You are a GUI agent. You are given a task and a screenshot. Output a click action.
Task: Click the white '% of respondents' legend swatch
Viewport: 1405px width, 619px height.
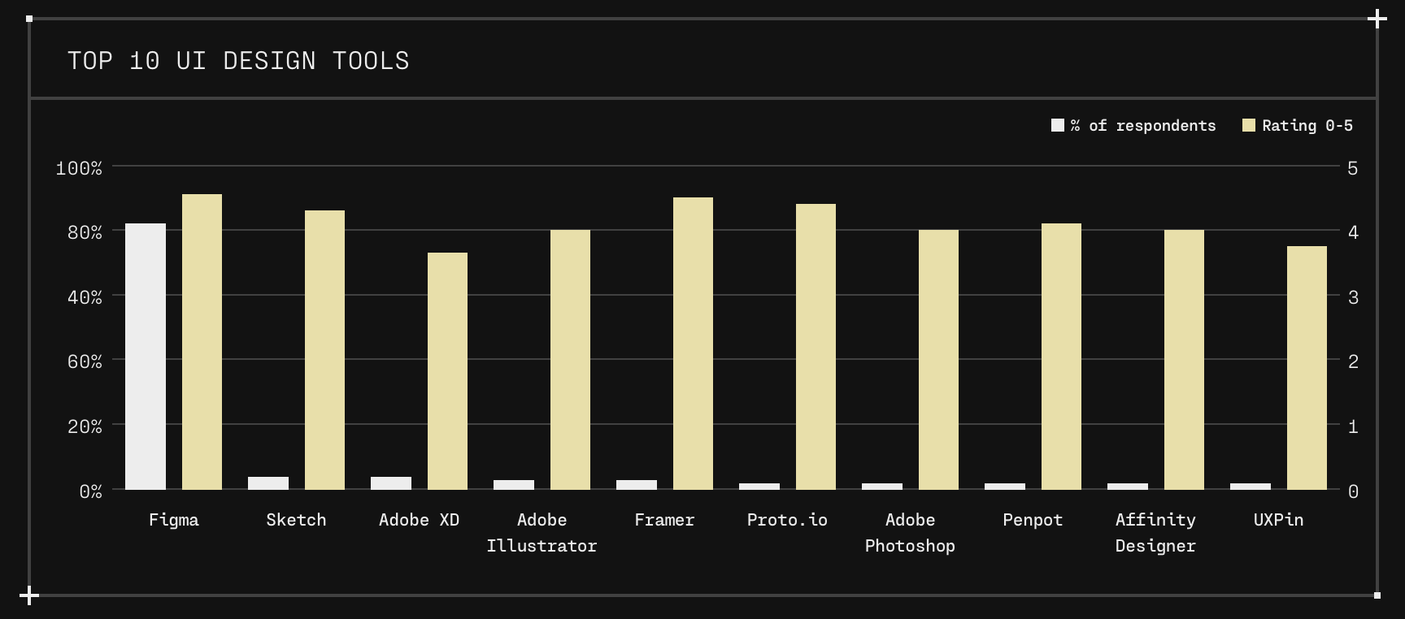point(1058,125)
